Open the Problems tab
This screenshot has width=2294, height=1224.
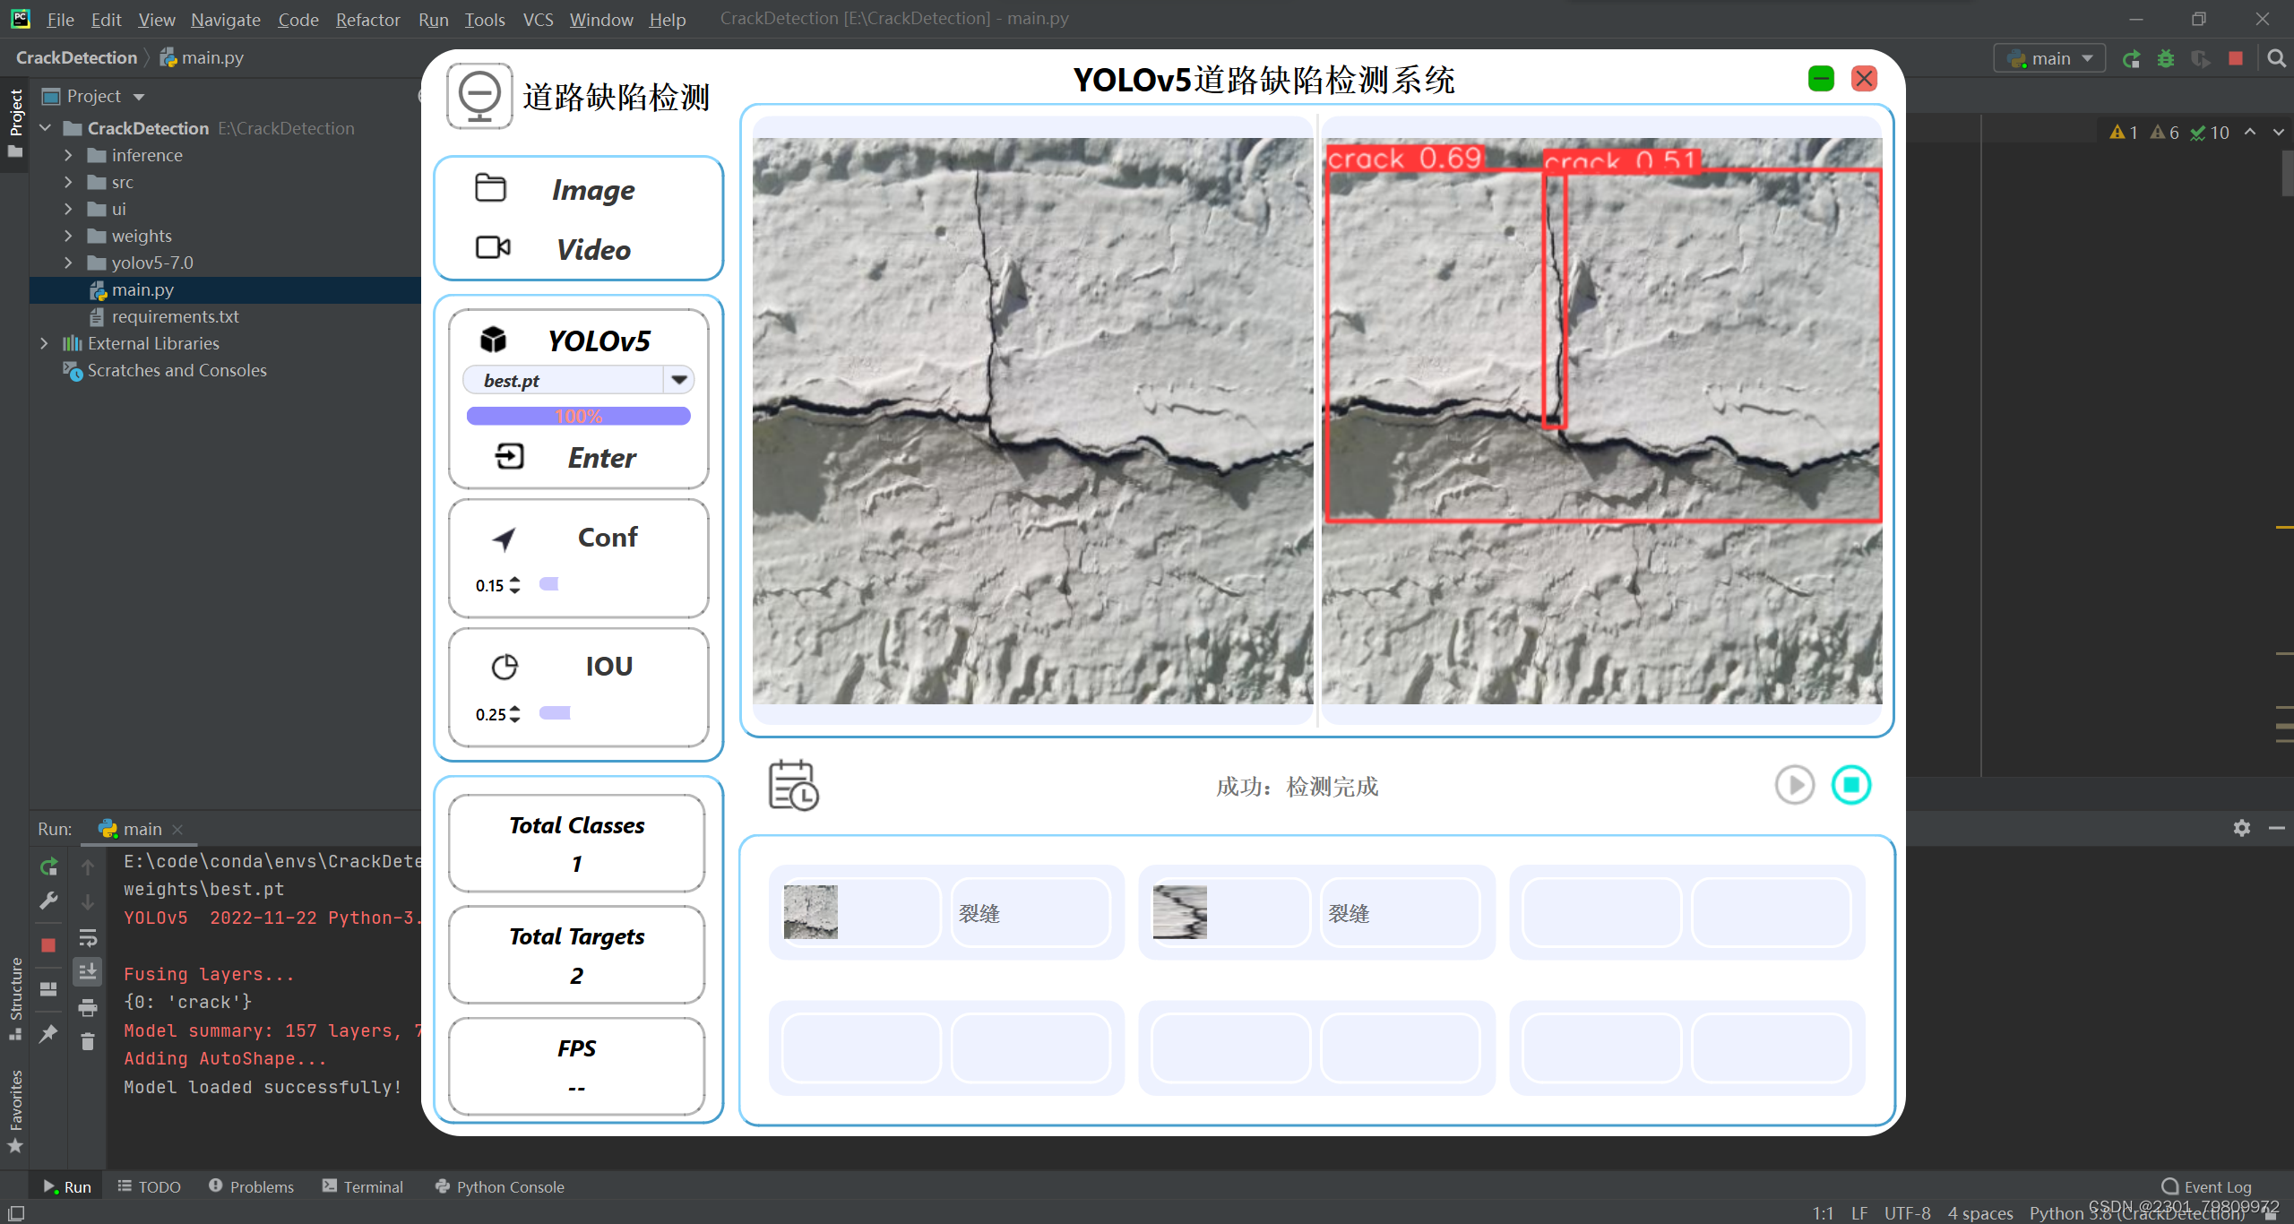pyautogui.click(x=251, y=1186)
